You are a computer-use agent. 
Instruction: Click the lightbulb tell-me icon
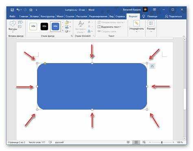click(x=144, y=16)
